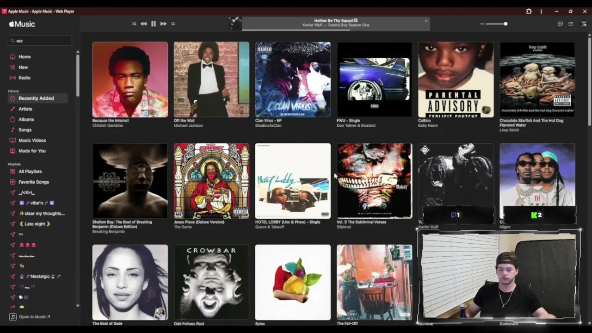The height and width of the screenshot is (333, 592).
Task: Open the current track album thumbnail
Action: pos(235,24)
